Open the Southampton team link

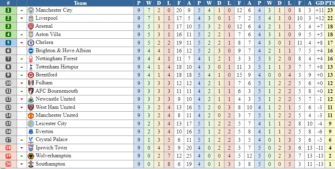click(x=50, y=164)
